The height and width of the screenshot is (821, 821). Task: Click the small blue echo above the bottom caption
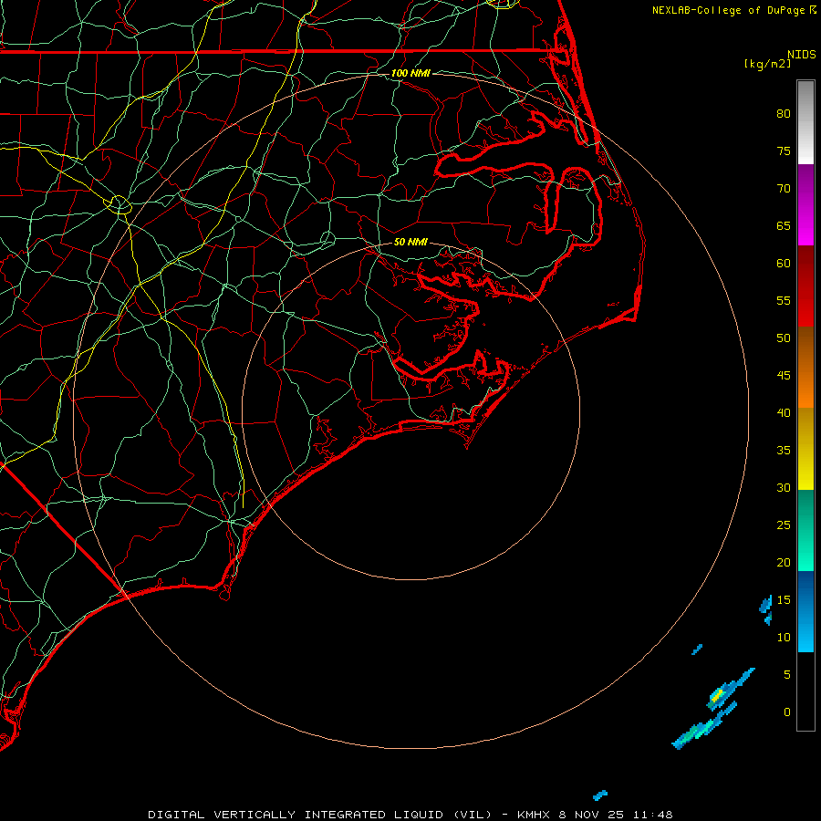(x=600, y=795)
